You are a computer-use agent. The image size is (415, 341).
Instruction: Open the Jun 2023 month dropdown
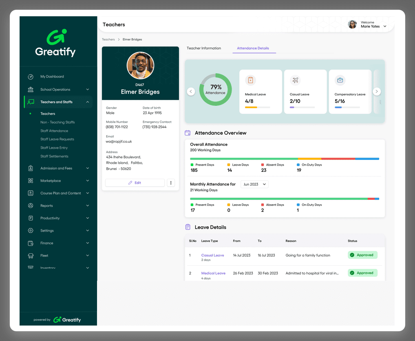(x=254, y=184)
